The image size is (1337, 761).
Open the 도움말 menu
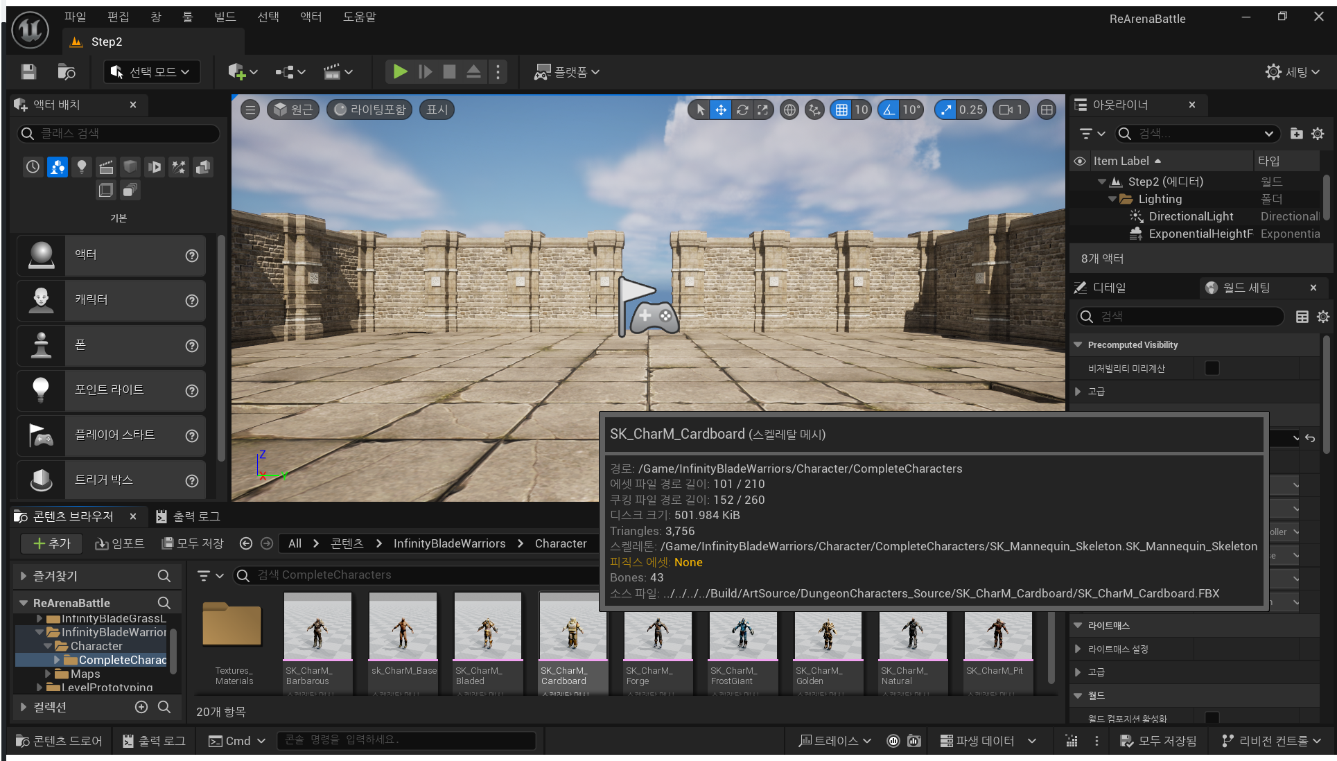tap(360, 17)
